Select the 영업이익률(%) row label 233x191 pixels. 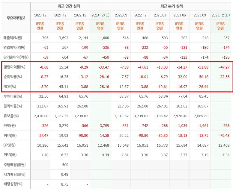tap(14, 67)
